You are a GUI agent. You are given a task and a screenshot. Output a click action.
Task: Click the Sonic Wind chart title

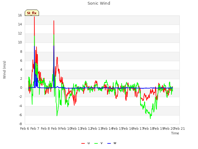click(x=99, y=3)
